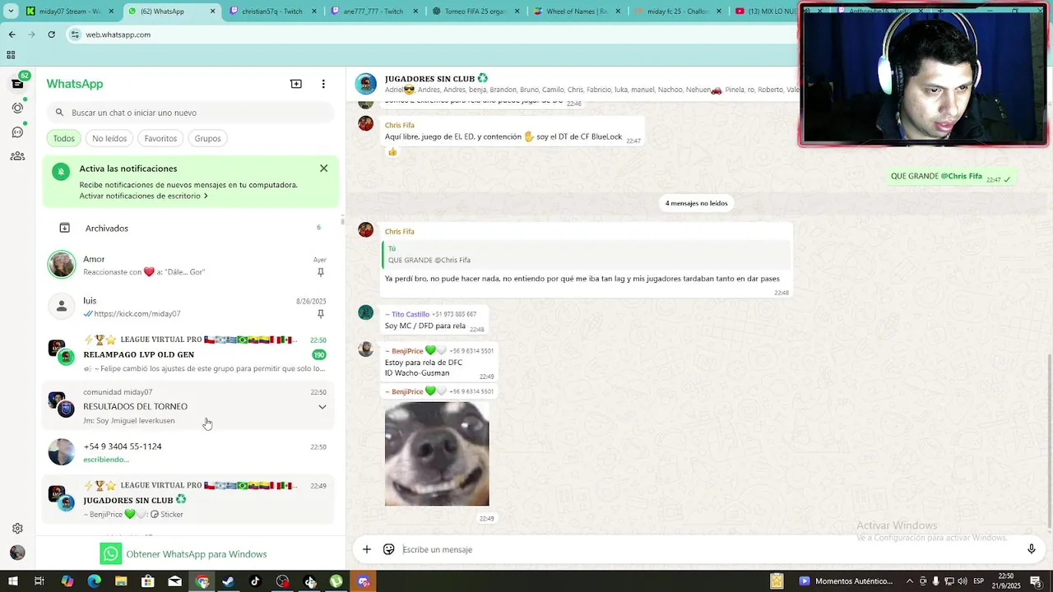The width and height of the screenshot is (1053, 592).
Task: Click the pin icon on Amor chat
Action: point(321,272)
